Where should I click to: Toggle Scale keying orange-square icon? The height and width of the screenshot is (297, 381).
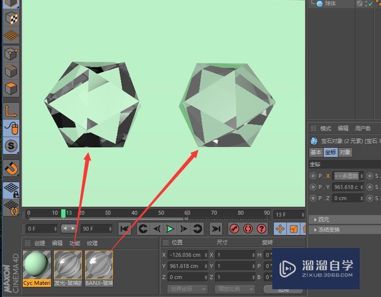click(x=294, y=229)
